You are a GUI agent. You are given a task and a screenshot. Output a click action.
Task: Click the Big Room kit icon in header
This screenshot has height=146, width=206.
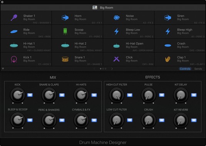click(95, 8)
